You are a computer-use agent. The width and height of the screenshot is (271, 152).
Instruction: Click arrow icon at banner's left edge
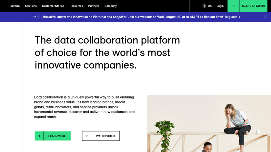pyautogui.click(x=35, y=17)
